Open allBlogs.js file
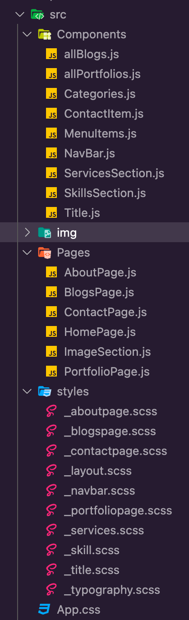This screenshot has height=620, width=189. 92,54
